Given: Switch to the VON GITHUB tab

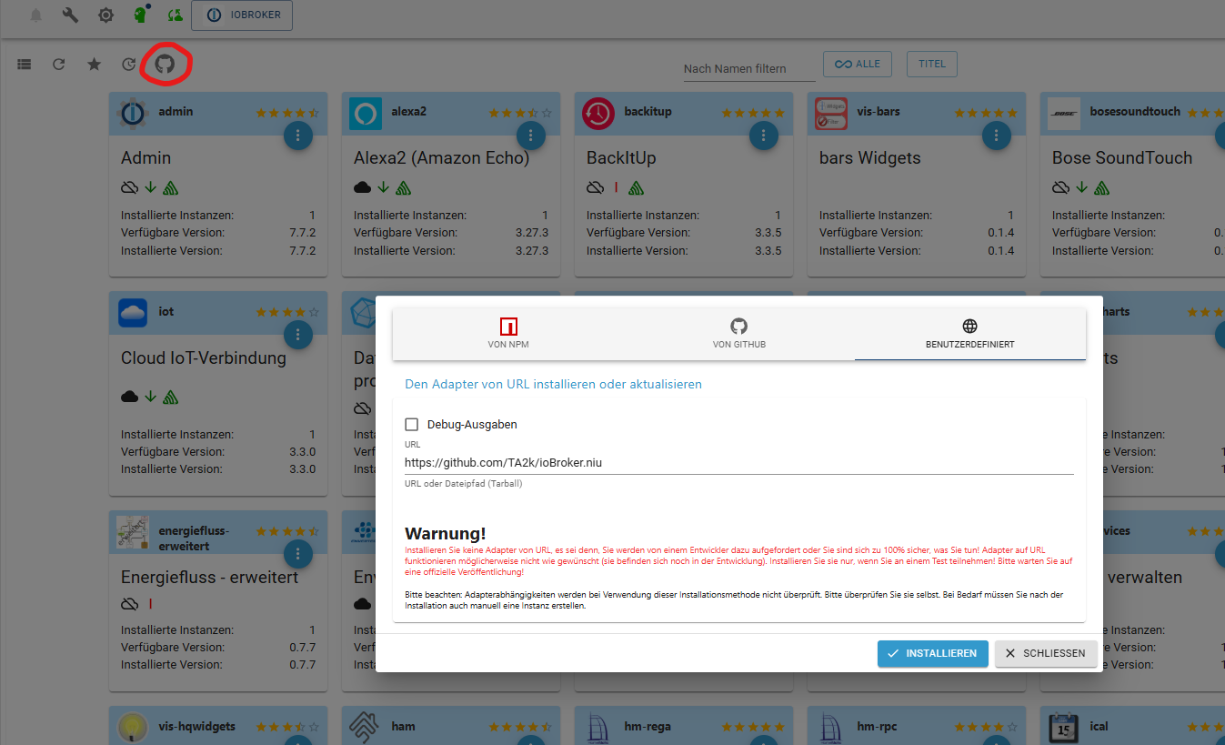Looking at the screenshot, I should pos(738,334).
